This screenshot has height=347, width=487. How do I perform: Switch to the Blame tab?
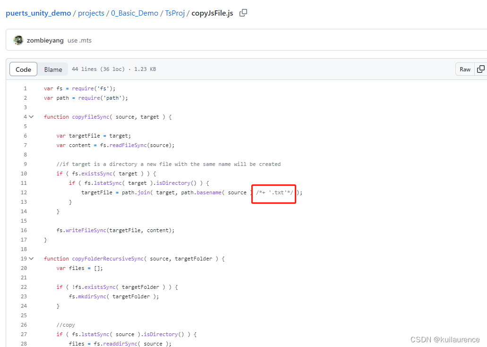coord(53,69)
